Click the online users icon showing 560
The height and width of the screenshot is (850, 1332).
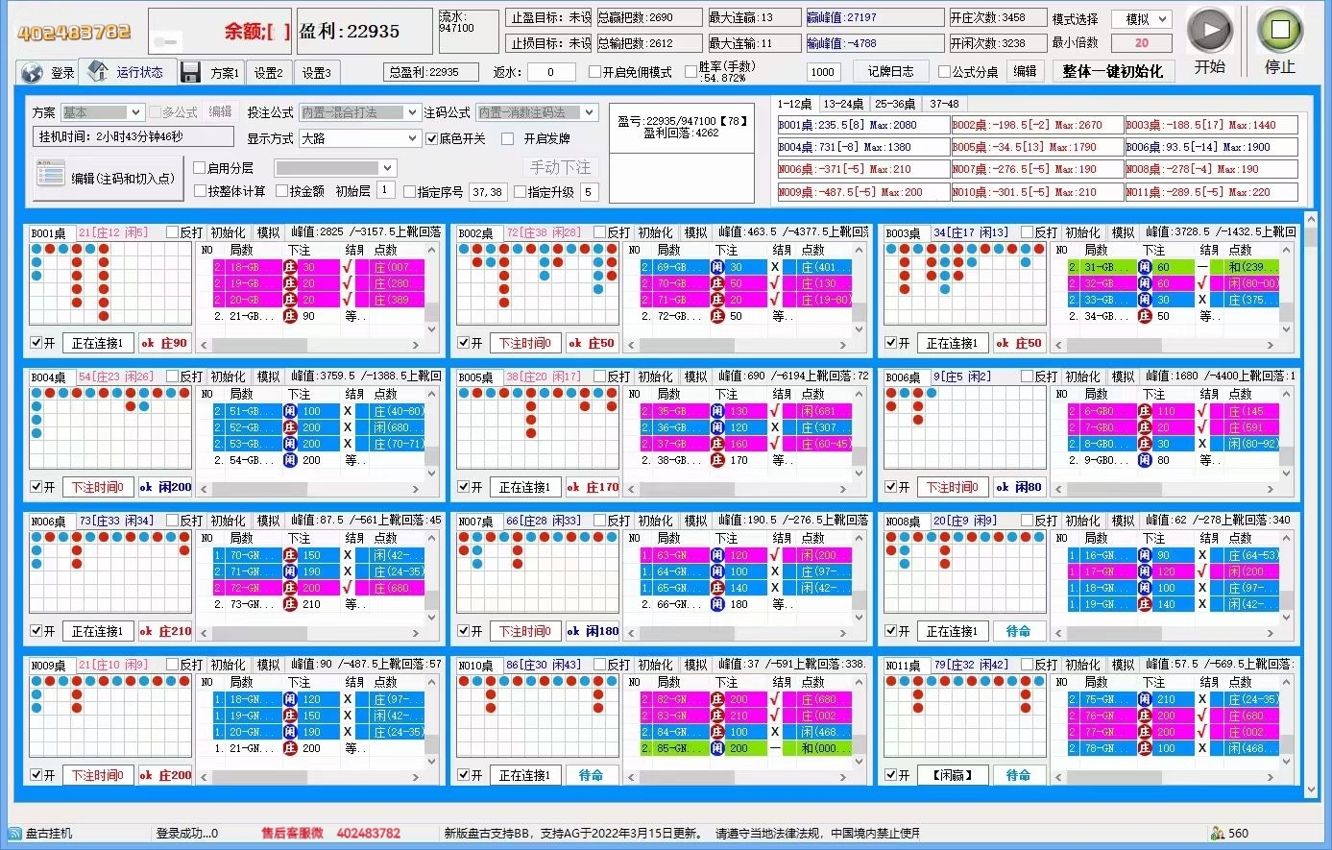pos(1217,833)
